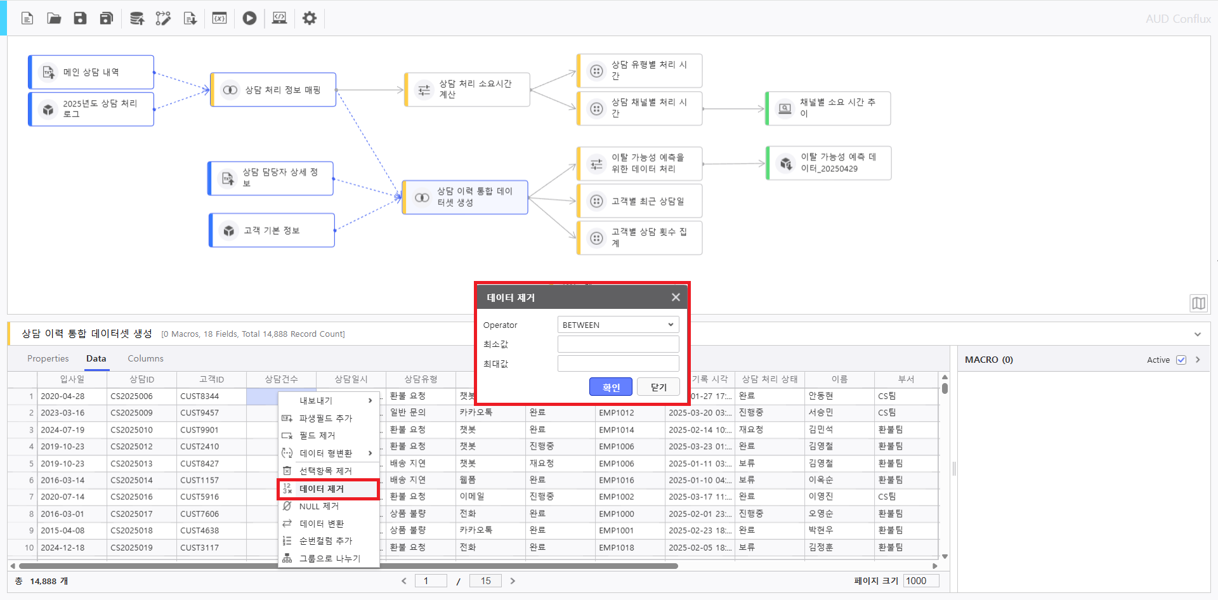The width and height of the screenshot is (1218, 600).
Task: Switch to the Properties tab
Action: click(x=48, y=358)
